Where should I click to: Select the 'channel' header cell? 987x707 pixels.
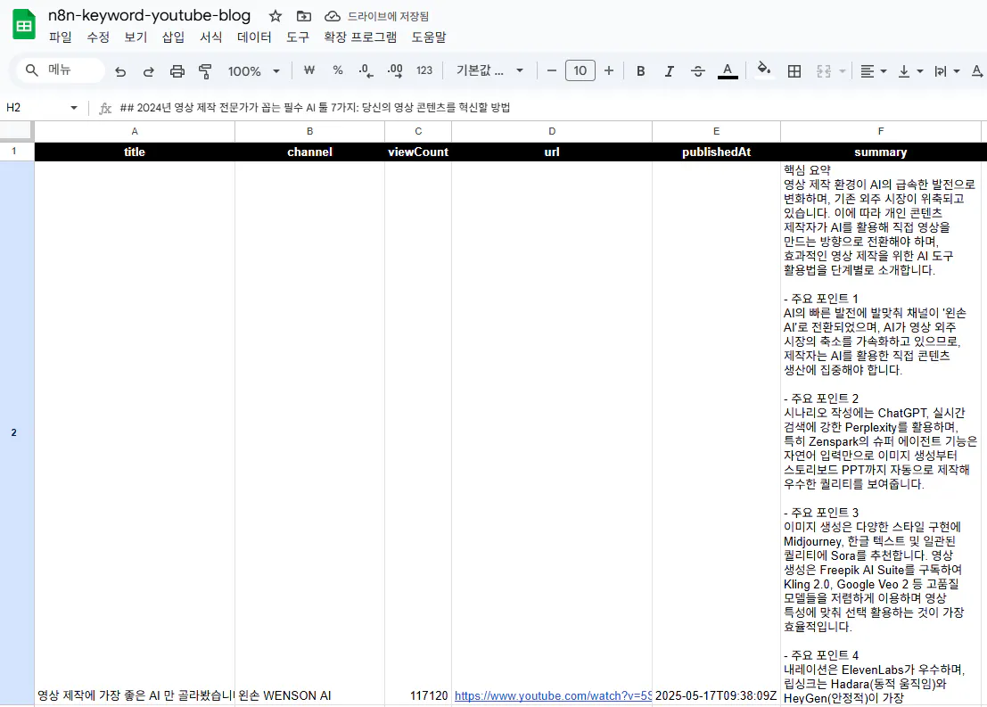click(309, 152)
